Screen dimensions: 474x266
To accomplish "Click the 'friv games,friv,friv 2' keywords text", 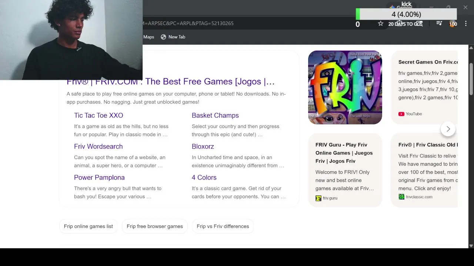I will [428, 85].
